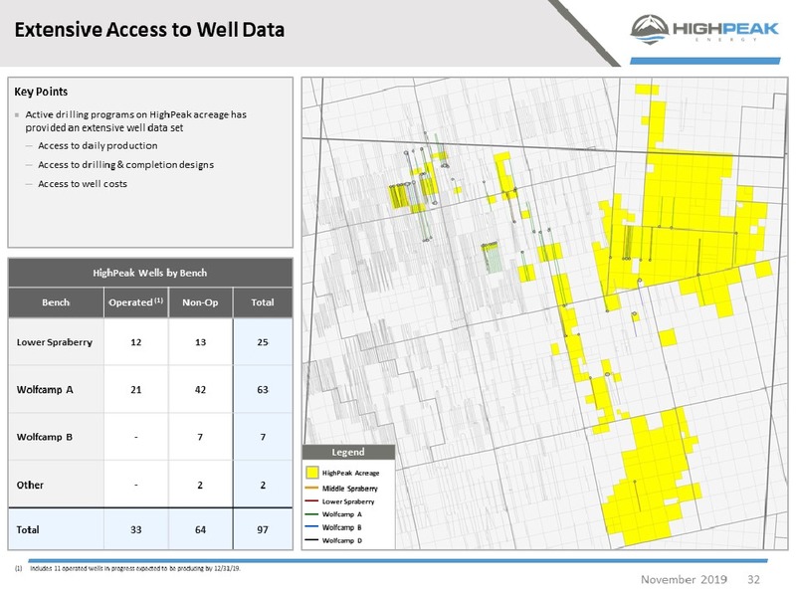Click the HighPeak Wells by Bench table title

point(150,273)
